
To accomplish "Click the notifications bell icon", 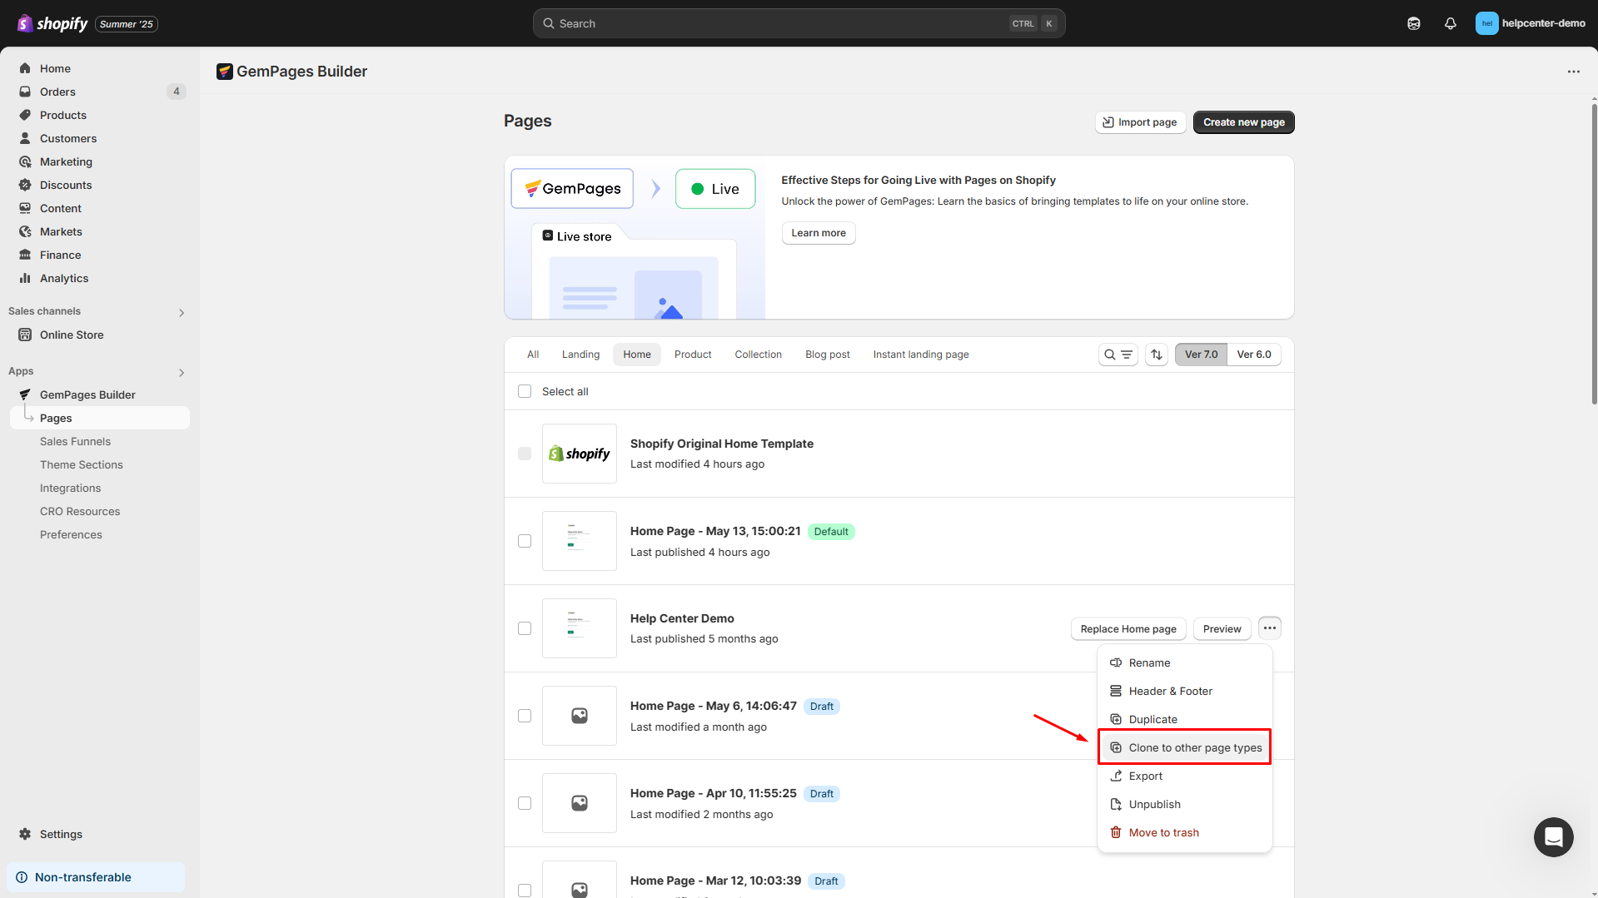I will pyautogui.click(x=1450, y=23).
